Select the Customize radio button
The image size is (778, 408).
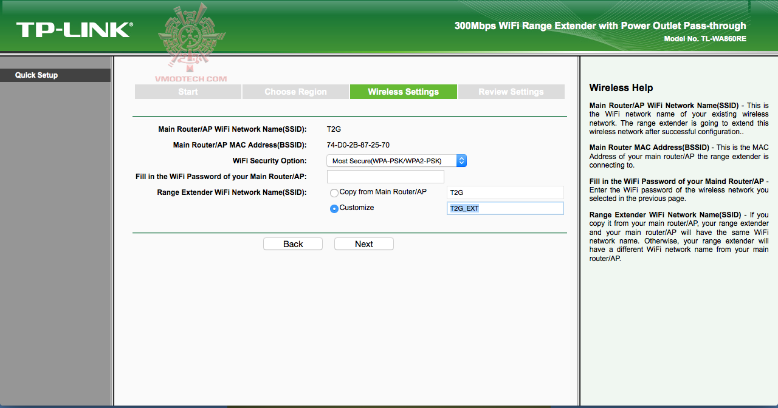(334, 209)
